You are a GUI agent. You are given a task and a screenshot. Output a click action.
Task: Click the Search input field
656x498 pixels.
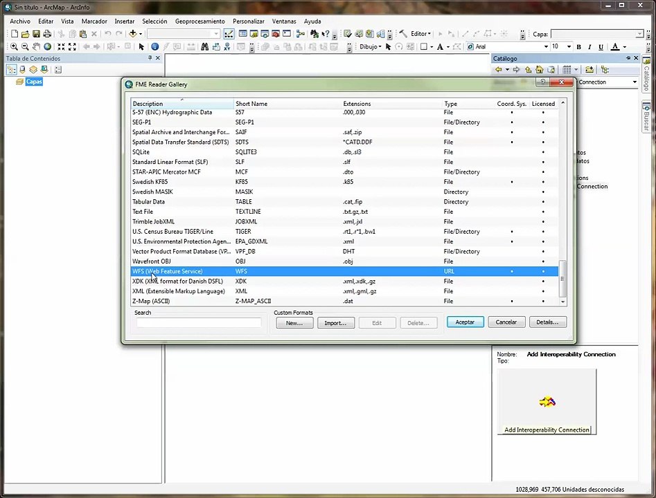pos(199,322)
